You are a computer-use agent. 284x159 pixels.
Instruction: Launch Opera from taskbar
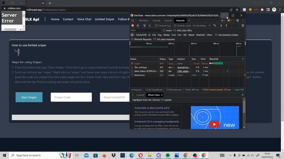(x=141, y=155)
